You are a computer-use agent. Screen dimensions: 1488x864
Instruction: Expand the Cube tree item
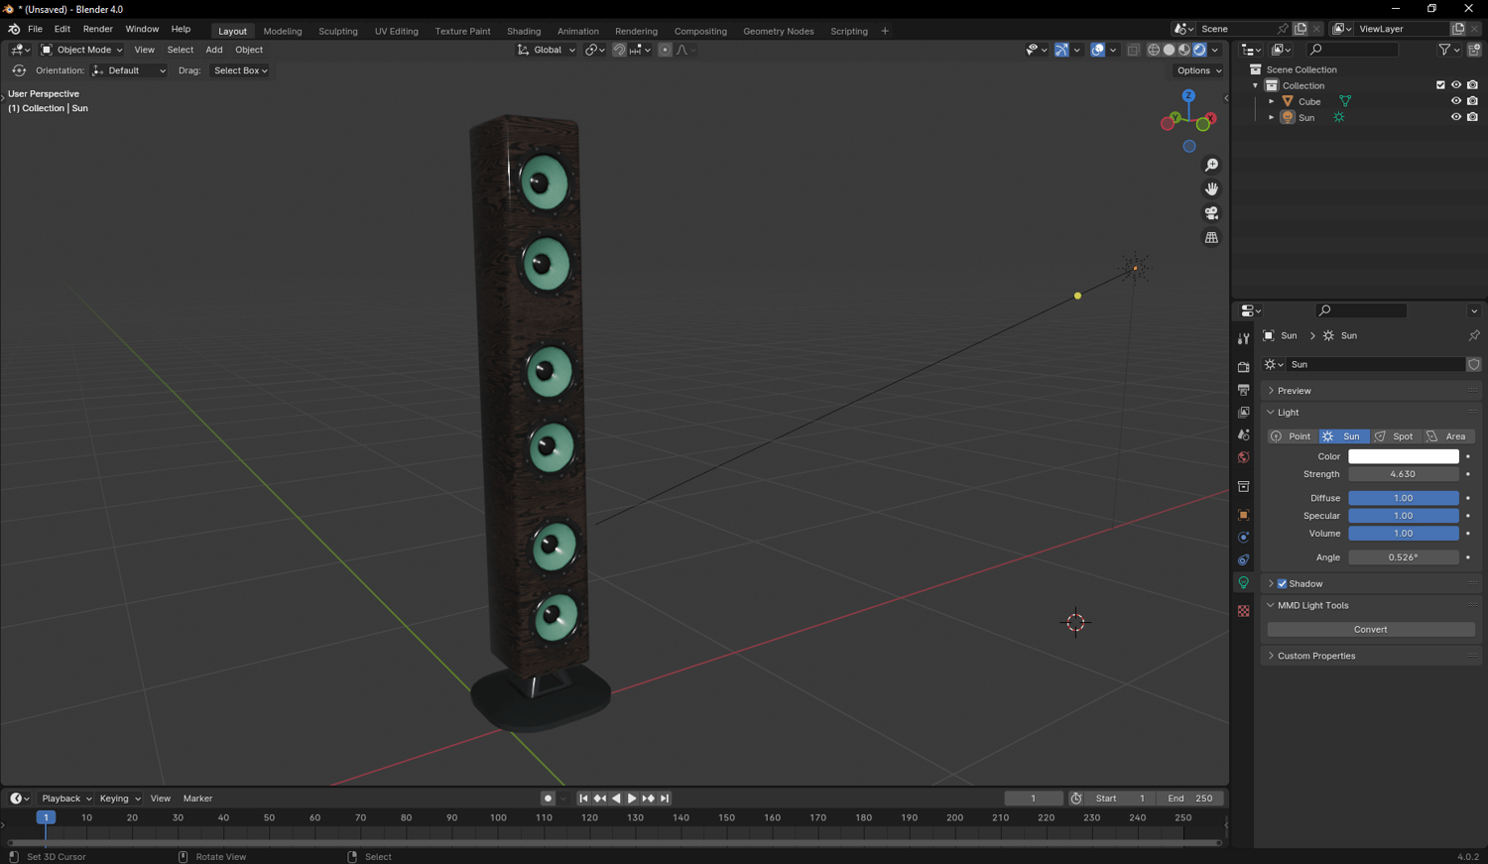1272,101
